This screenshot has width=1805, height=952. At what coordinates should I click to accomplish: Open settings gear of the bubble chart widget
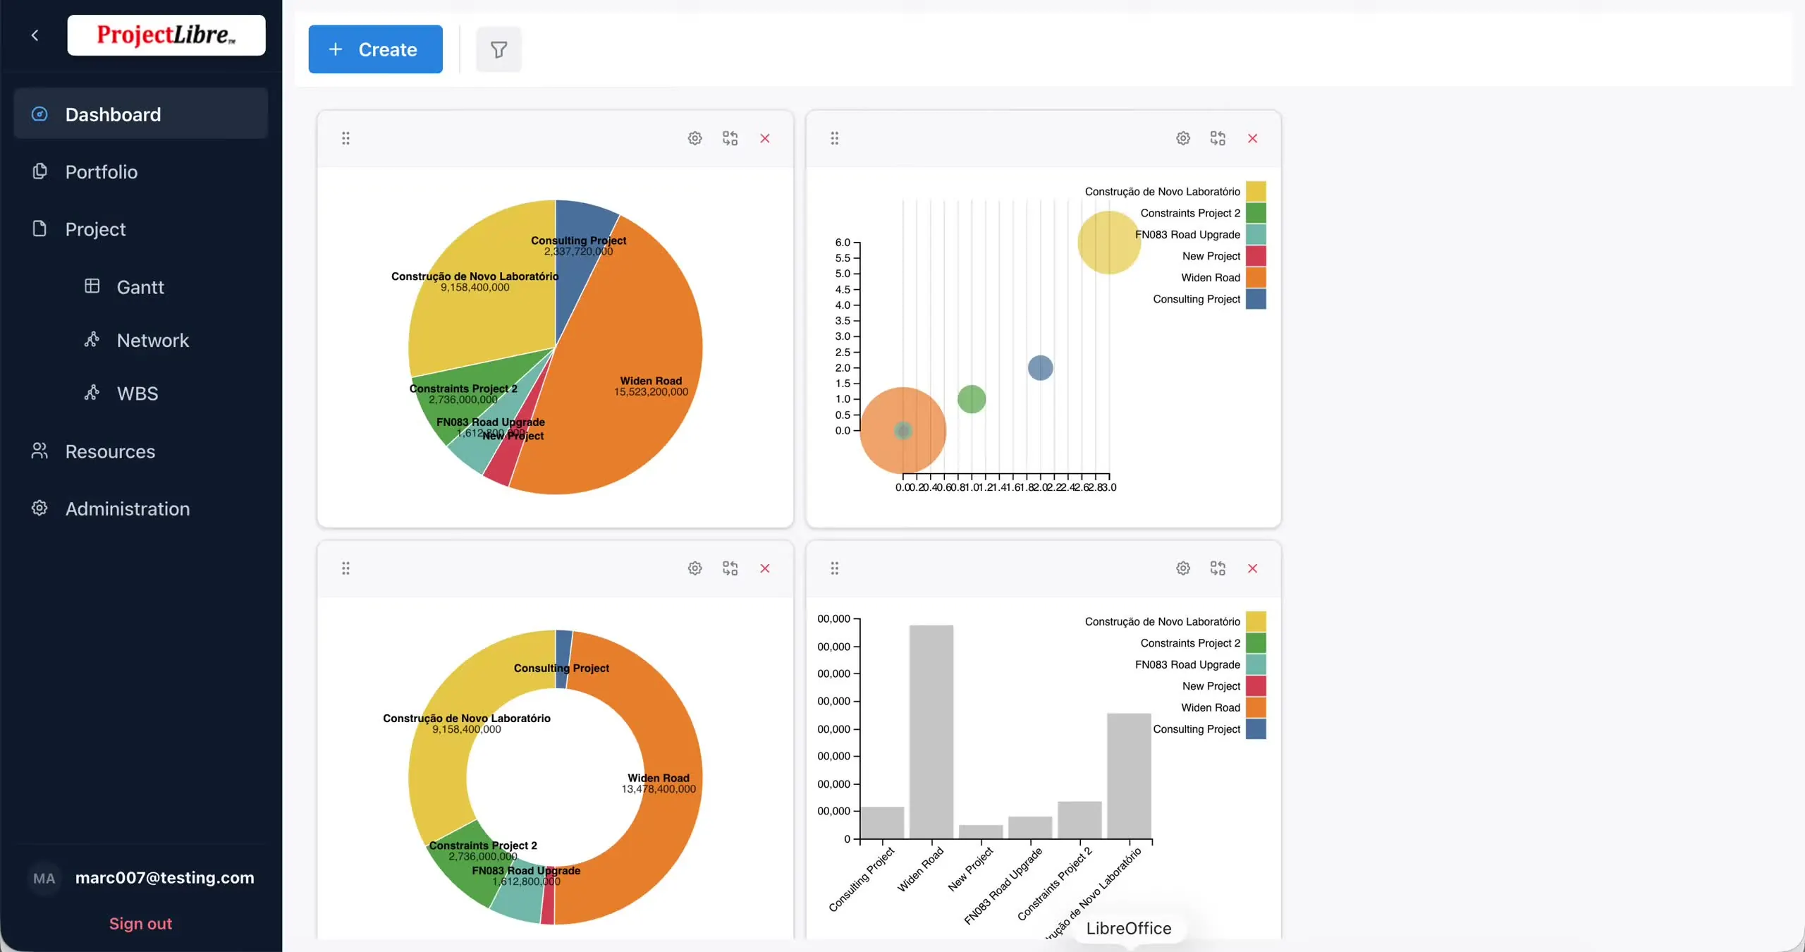(x=1183, y=138)
